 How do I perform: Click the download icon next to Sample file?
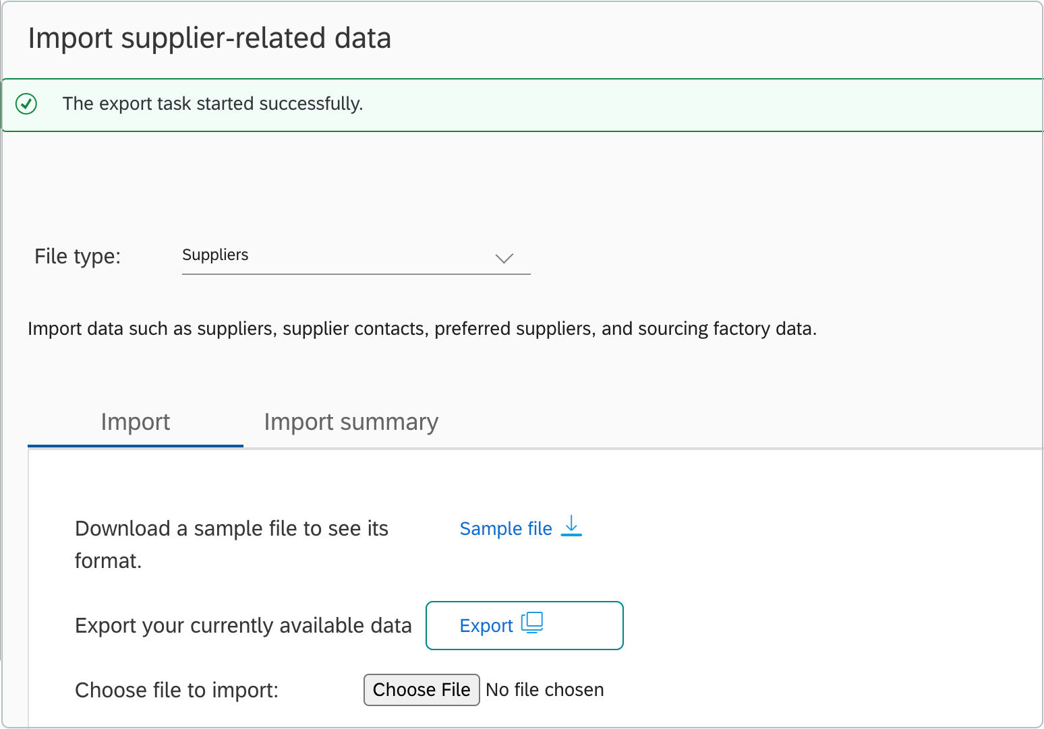pyautogui.click(x=571, y=526)
